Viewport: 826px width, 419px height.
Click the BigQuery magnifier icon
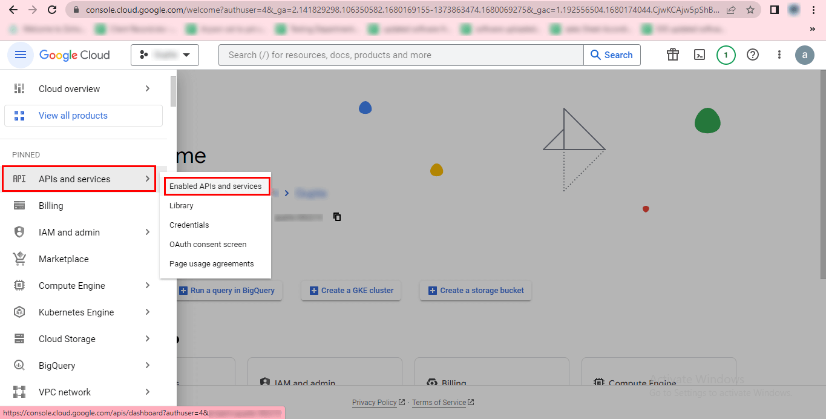[19, 366]
